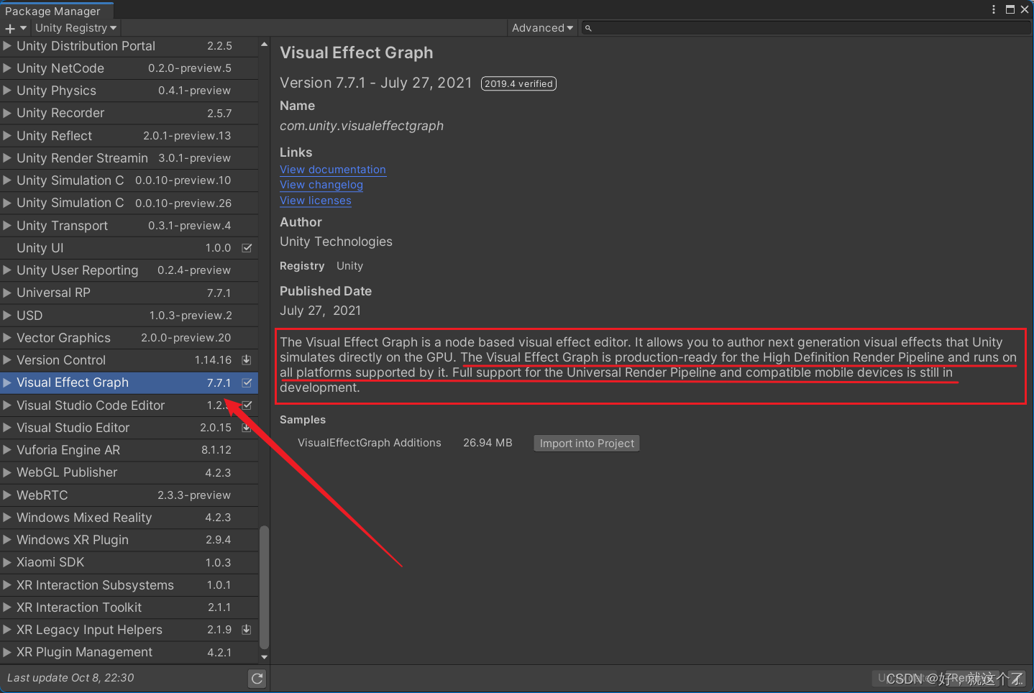This screenshot has width=1034, height=693.
Task: Expand the Universal RP package arrow
Action: tap(7, 293)
